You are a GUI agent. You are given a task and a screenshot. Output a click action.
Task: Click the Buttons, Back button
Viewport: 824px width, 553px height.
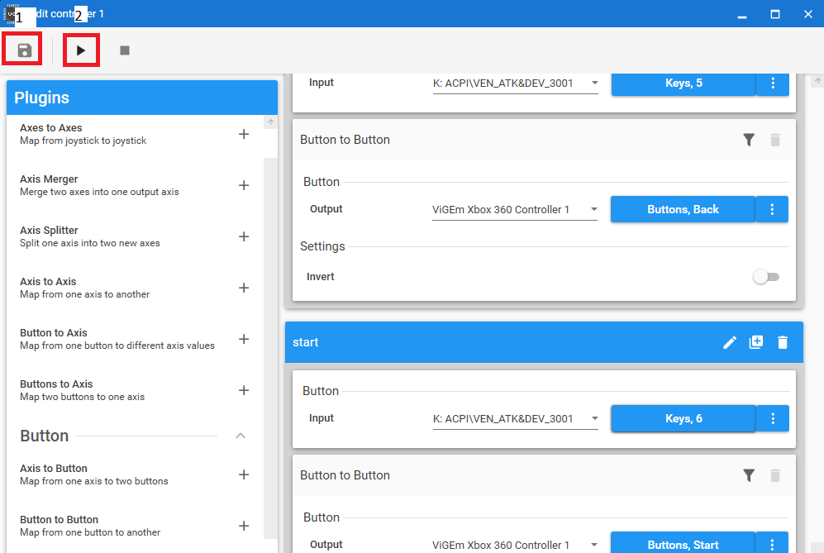(683, 209)
